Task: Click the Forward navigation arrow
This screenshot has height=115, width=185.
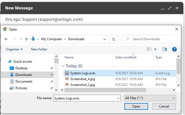Action: tap(14, 39)
